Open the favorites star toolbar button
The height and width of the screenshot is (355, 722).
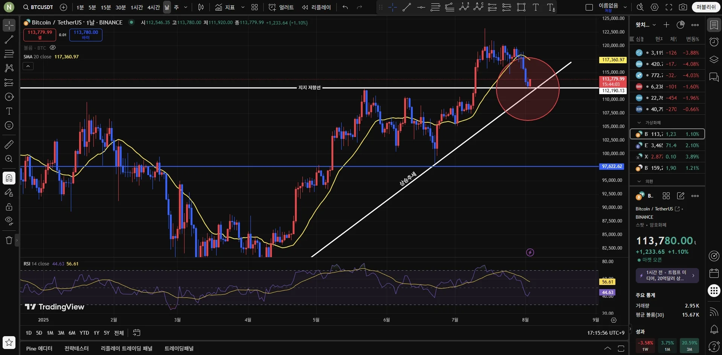point(9,342)
